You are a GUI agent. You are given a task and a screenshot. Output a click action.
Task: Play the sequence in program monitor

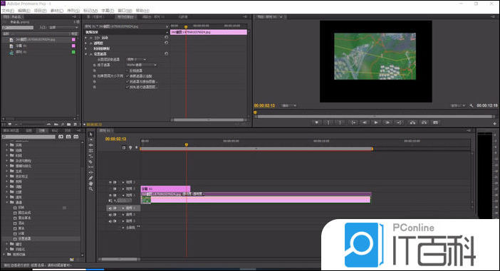(376, 122)
